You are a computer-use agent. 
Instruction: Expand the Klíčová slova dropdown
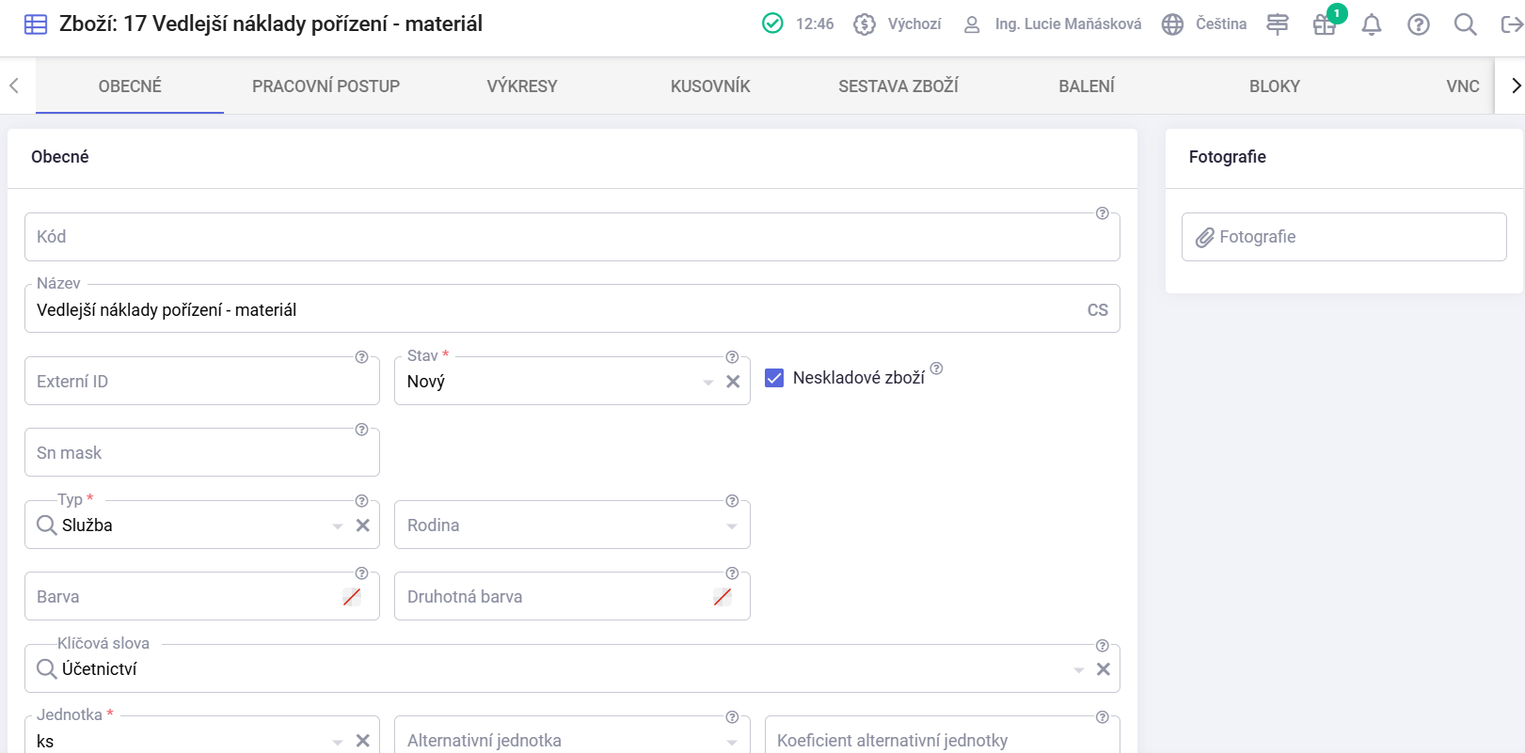tap(1078, 669)
